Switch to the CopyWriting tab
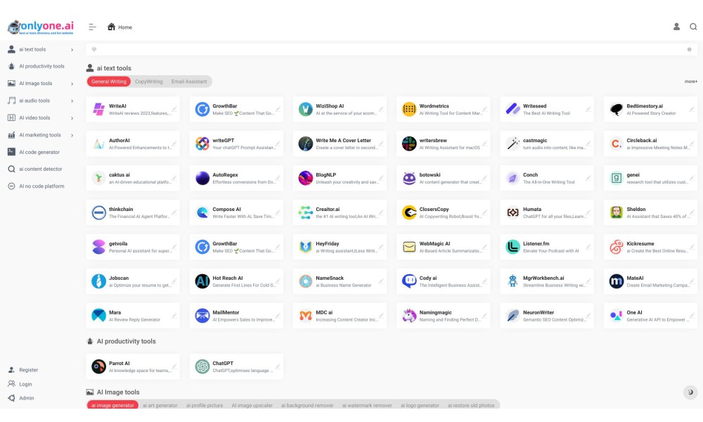 click(149, 82)
